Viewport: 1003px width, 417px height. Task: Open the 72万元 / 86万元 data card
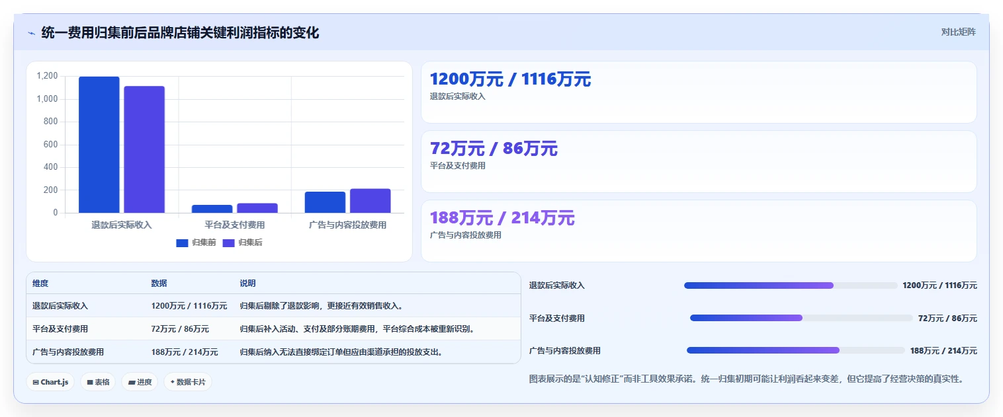(699, 161)
